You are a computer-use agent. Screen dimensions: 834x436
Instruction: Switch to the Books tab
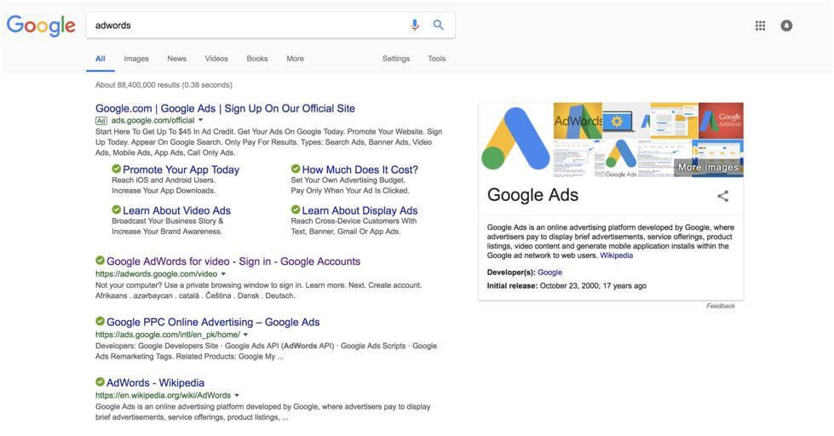(257, 59)
